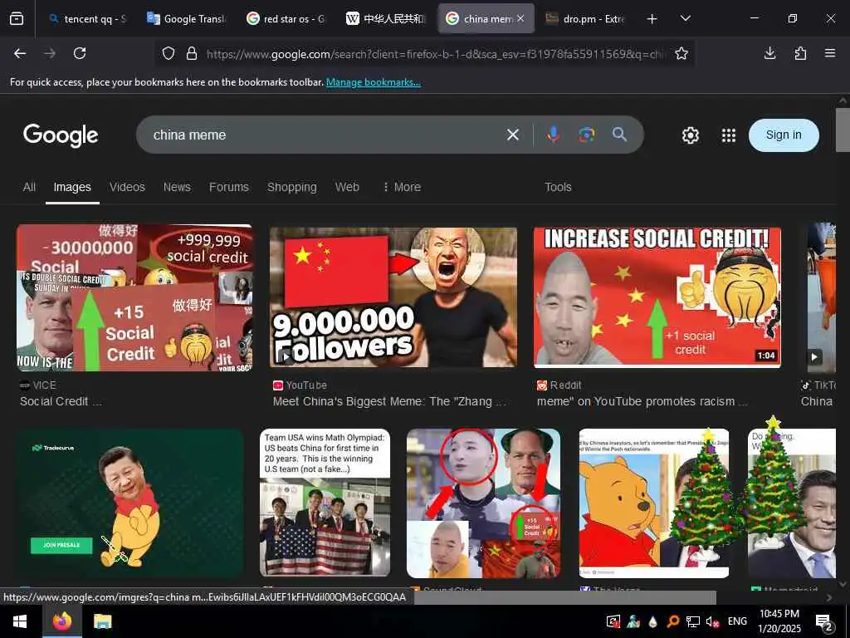Select the News results filter
This screenshot has height=638, width=850.
[x=178, y=187]
